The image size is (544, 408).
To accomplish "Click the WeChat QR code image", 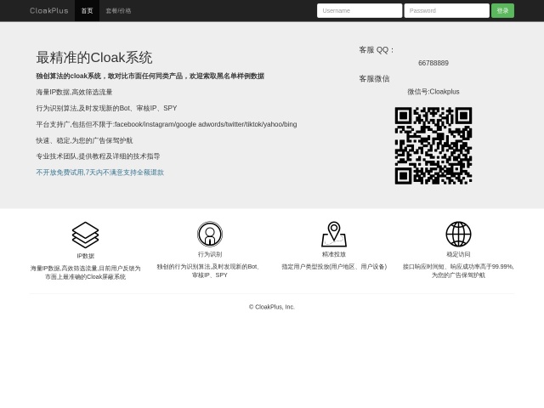I will click(433, 145).
